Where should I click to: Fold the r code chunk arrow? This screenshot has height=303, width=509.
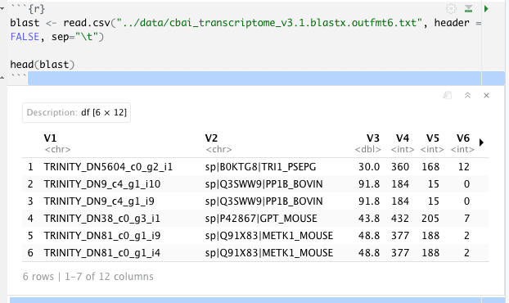point(2,8)
